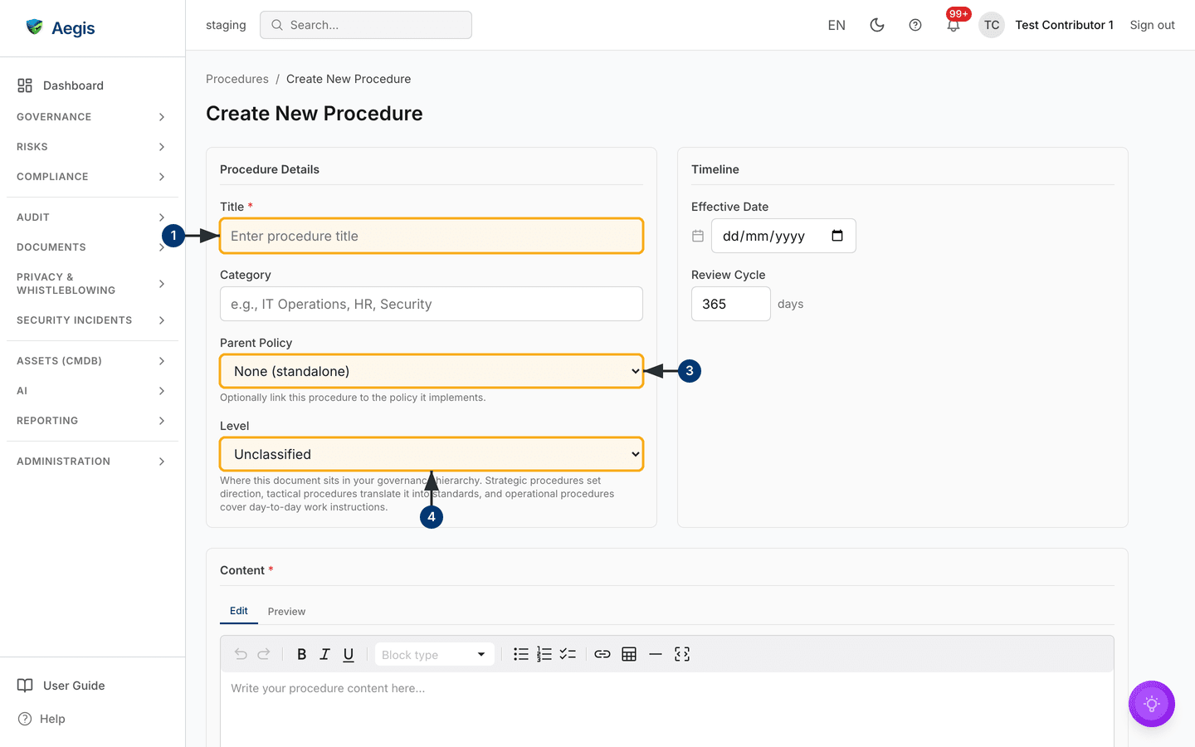Screen dimensions: 1195x747
Task: Insert a bulleted list
Action: pyautogui.click(x=521, y=654)
